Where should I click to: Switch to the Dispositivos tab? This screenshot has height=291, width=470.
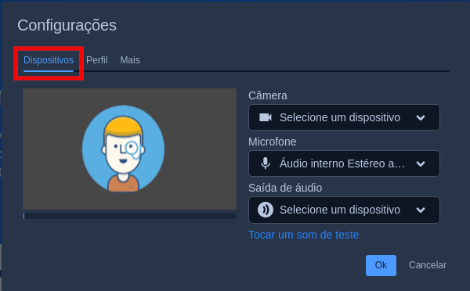pos(49,60)
